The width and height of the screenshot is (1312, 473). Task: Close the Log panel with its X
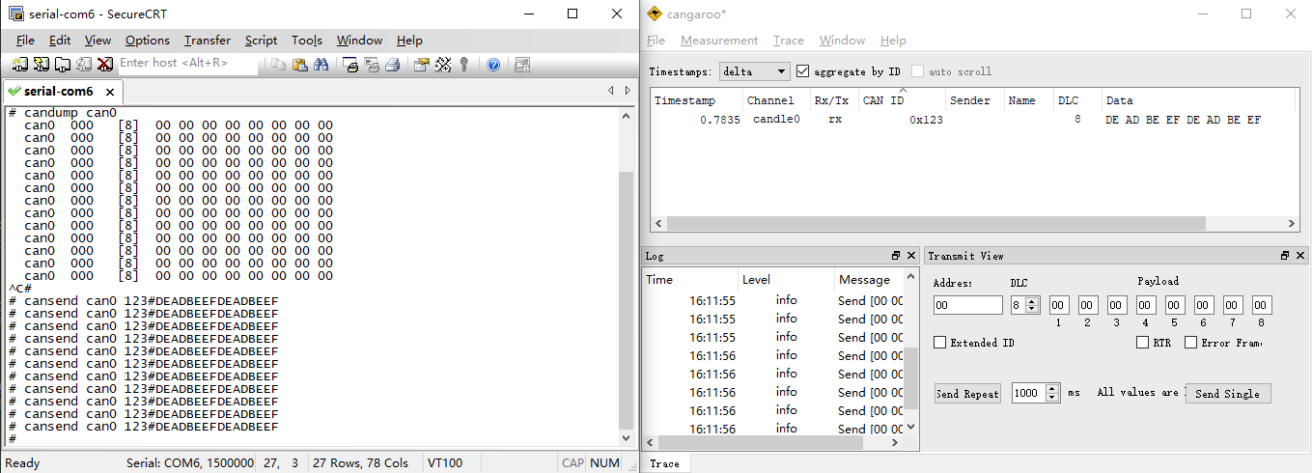(910, 256)
